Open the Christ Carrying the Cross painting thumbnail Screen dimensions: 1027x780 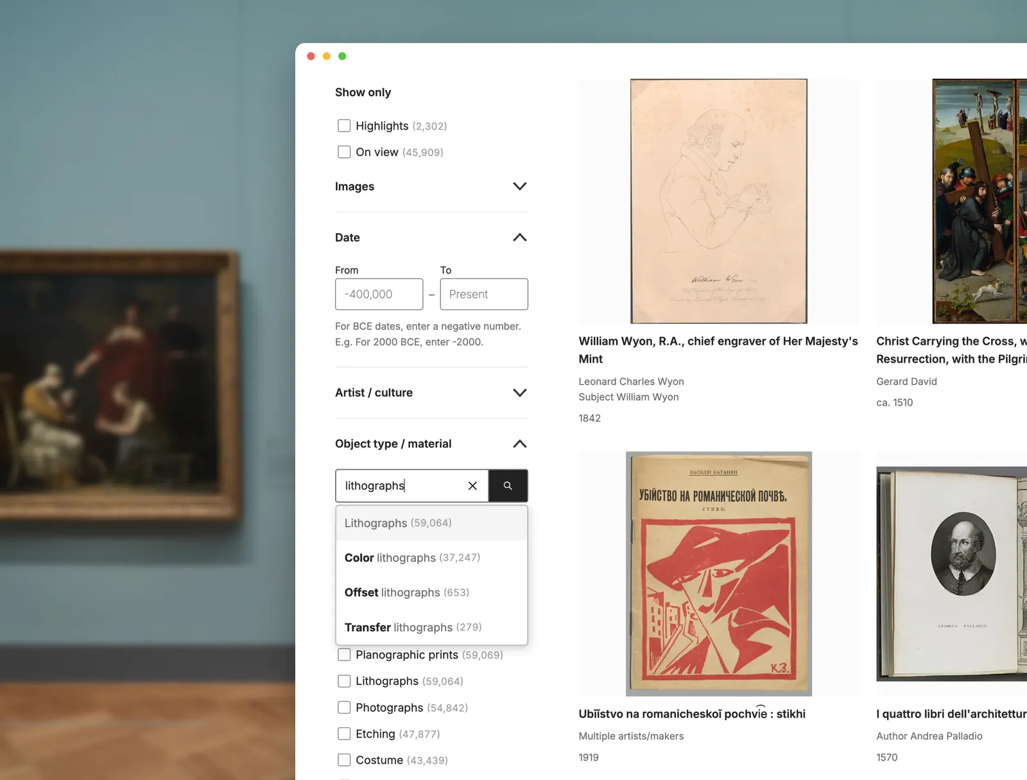980,201
